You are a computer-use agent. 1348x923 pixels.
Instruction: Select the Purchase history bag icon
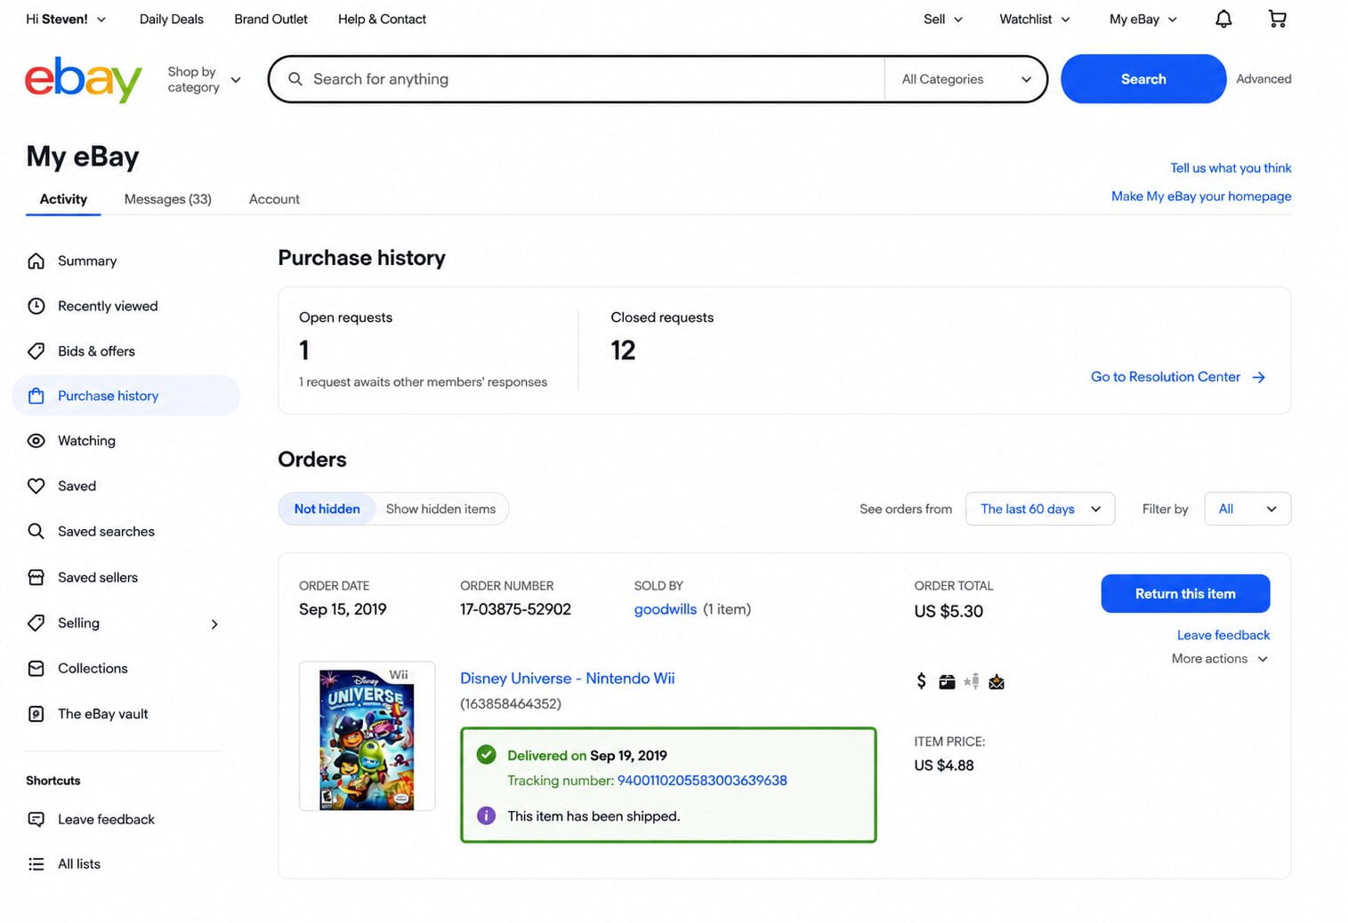[36, 396]
